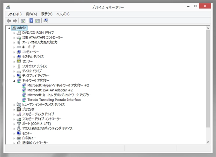Screen dimensions: 216x157
Task: Close the デバイス マネージャー window
Action: 205,6
